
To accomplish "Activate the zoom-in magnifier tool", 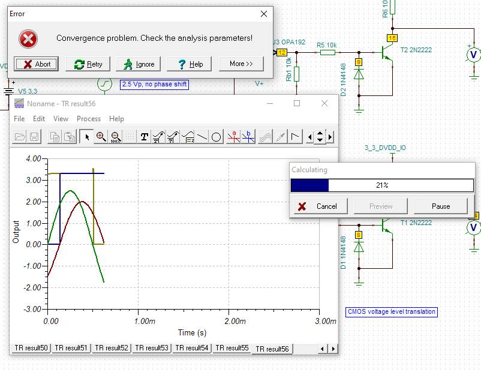I will pos(100,137).
